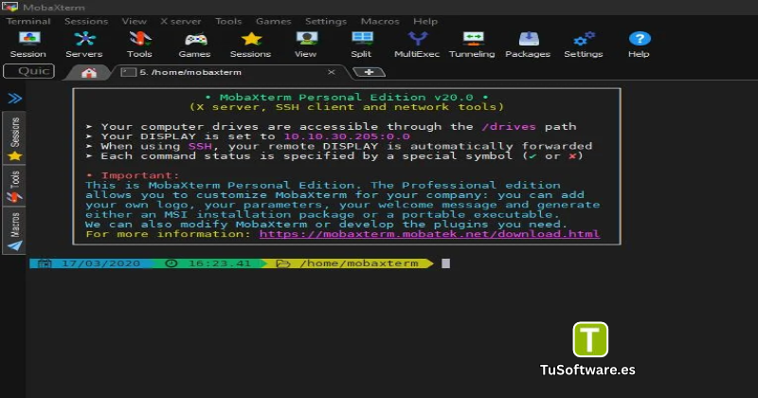Open the Games menu
The height and width of the screenshot is (398, 758).
coord(273,21)
